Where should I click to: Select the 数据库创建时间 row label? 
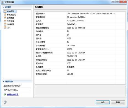pyautogui.click(x=42, y=28)
